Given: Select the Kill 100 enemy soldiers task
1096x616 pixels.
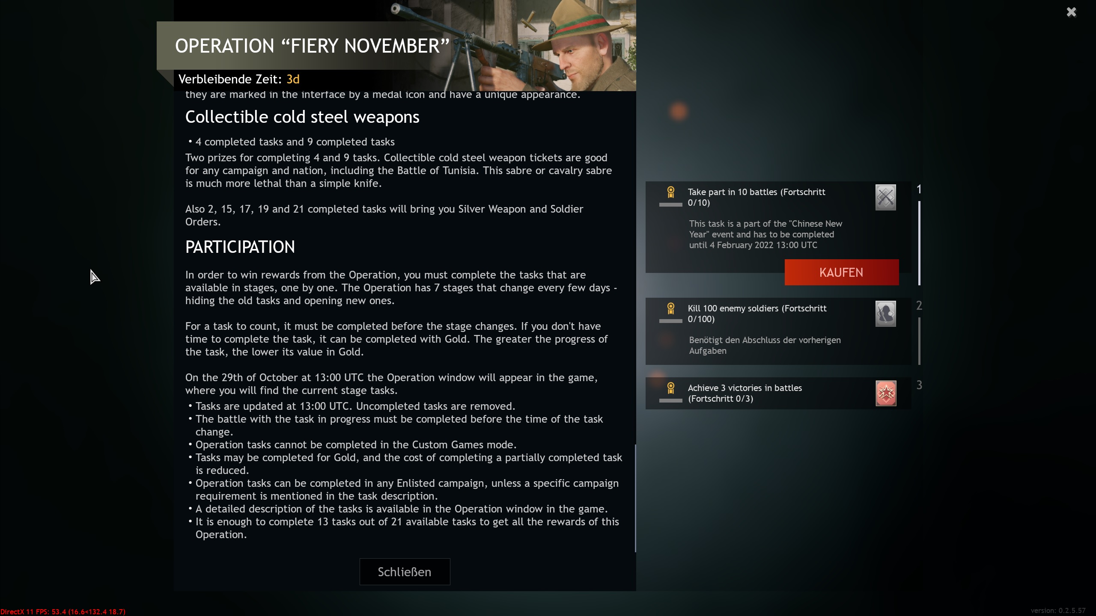Looking at the screenshot, I should click(778, 332).
